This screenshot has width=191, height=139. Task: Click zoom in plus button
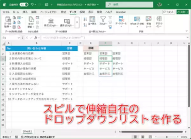(x=178, y=137)
